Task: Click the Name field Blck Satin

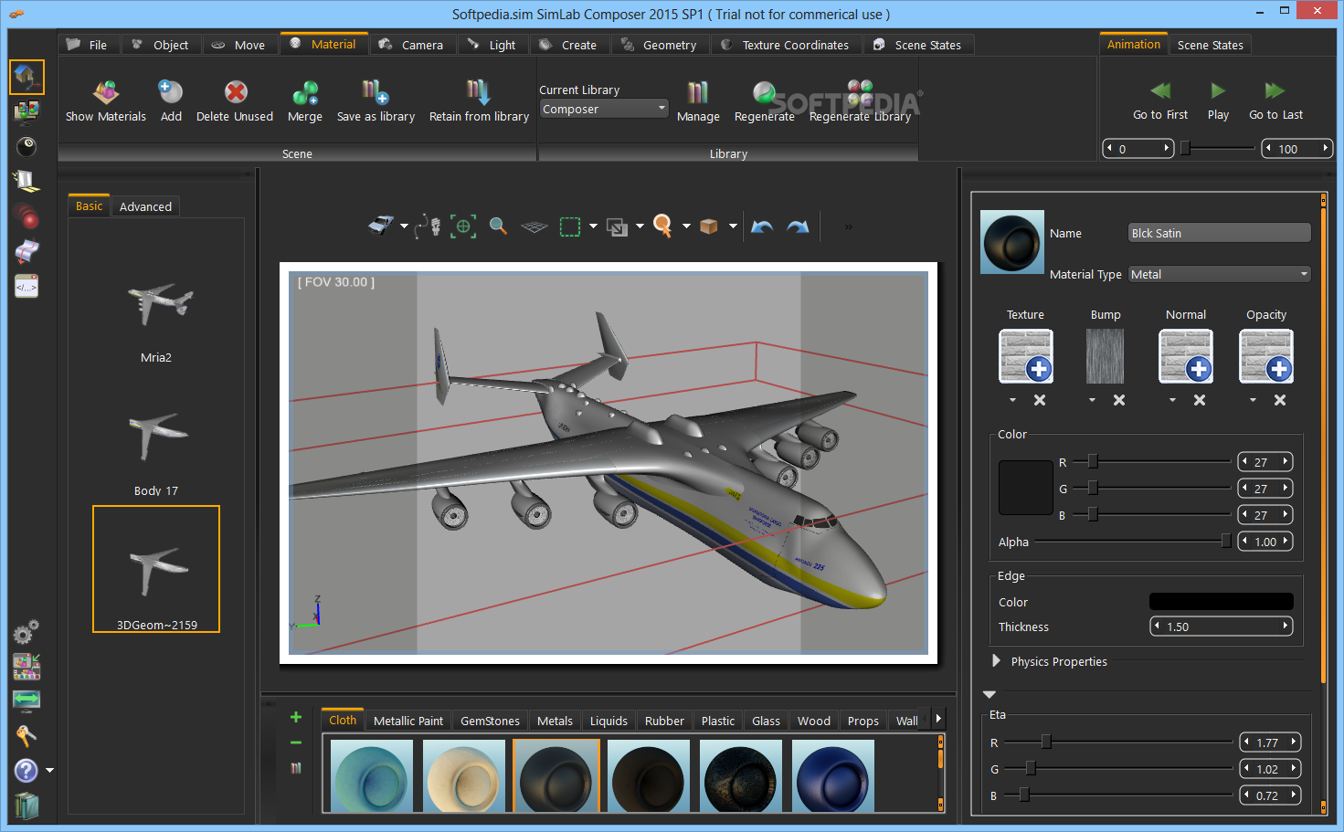Action: (x=1220, y=233)
